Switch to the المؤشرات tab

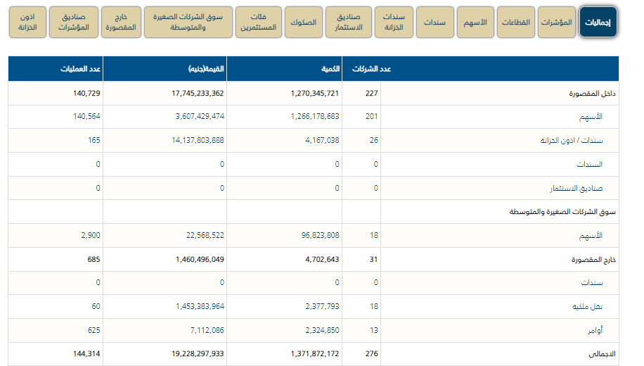tap(556, 23)
